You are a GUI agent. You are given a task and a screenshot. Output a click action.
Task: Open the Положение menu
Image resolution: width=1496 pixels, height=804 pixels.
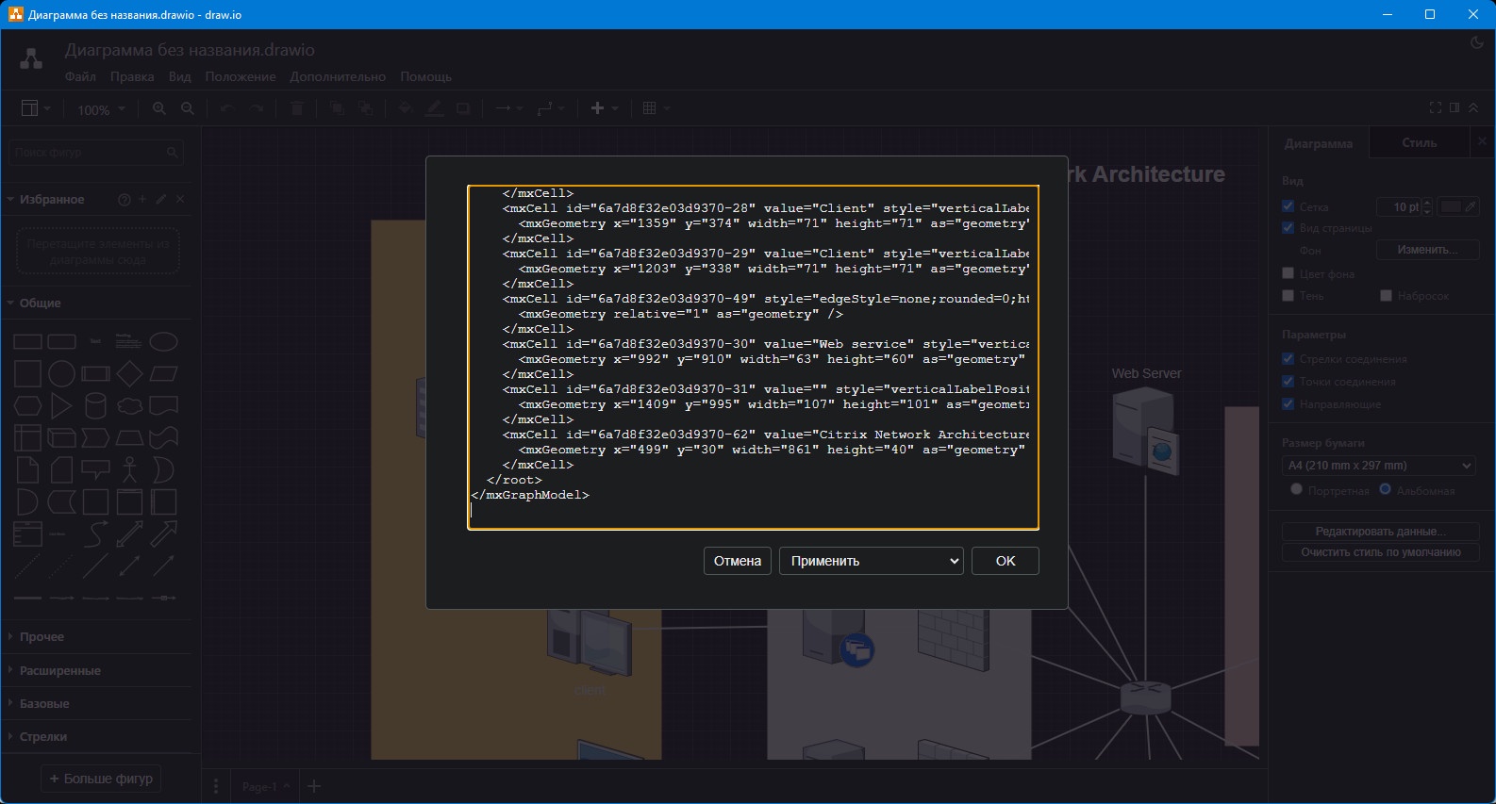point(241,76)
